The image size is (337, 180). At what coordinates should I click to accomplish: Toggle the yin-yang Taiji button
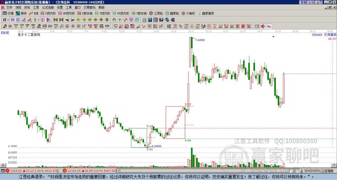point(263,26)
